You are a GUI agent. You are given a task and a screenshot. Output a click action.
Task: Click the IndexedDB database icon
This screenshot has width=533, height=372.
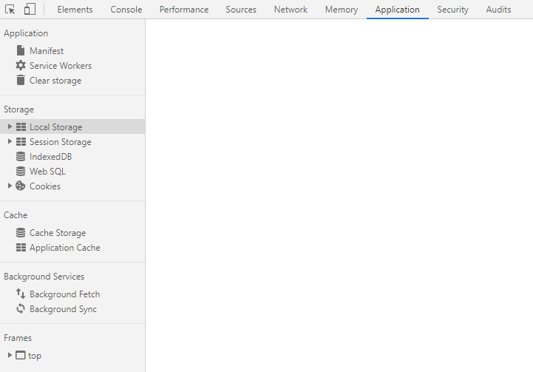[x=21, y=156]
